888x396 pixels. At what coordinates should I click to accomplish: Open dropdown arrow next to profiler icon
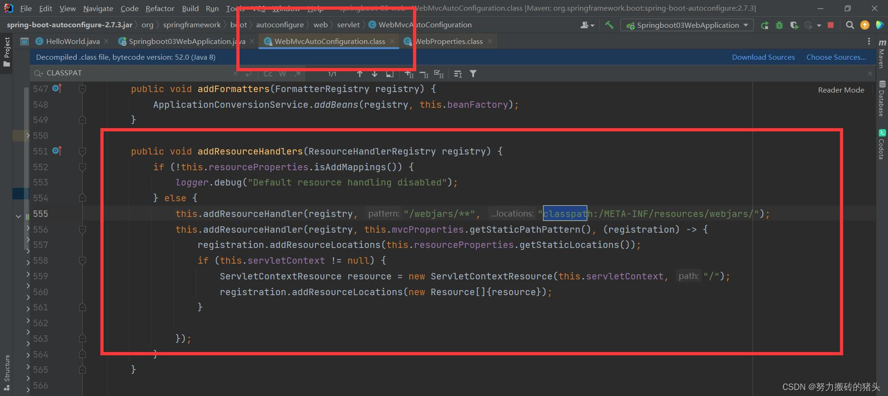click(819, 25)
